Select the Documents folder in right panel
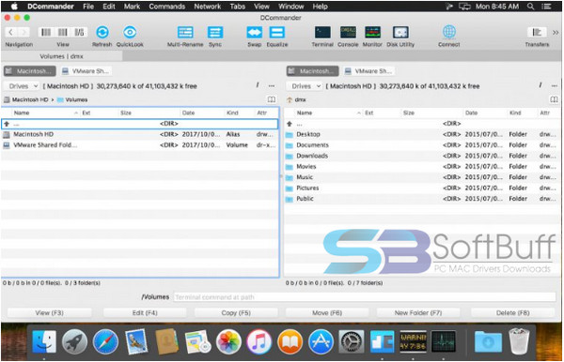Screen dimensions: 564x362 [x=422, y=145]
